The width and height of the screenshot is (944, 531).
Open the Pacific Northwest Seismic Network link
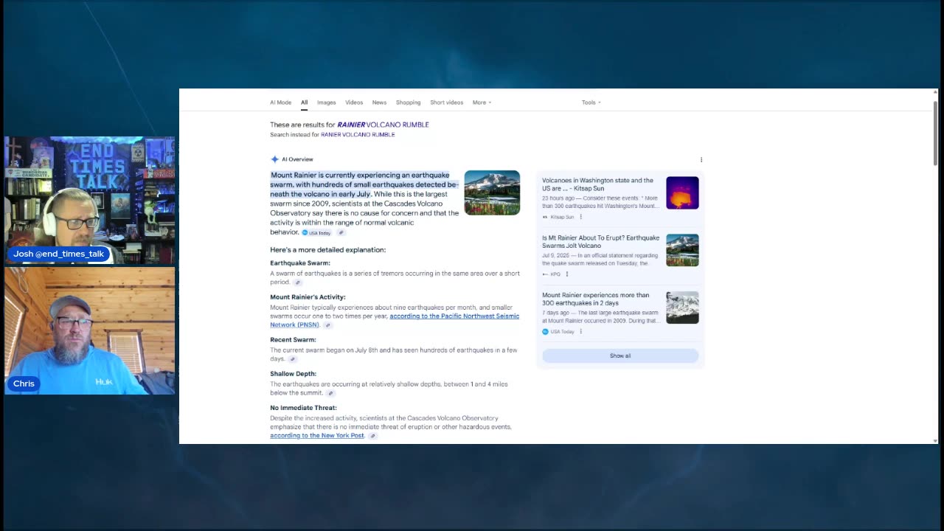pyautogui.click(x=395, y=321)
